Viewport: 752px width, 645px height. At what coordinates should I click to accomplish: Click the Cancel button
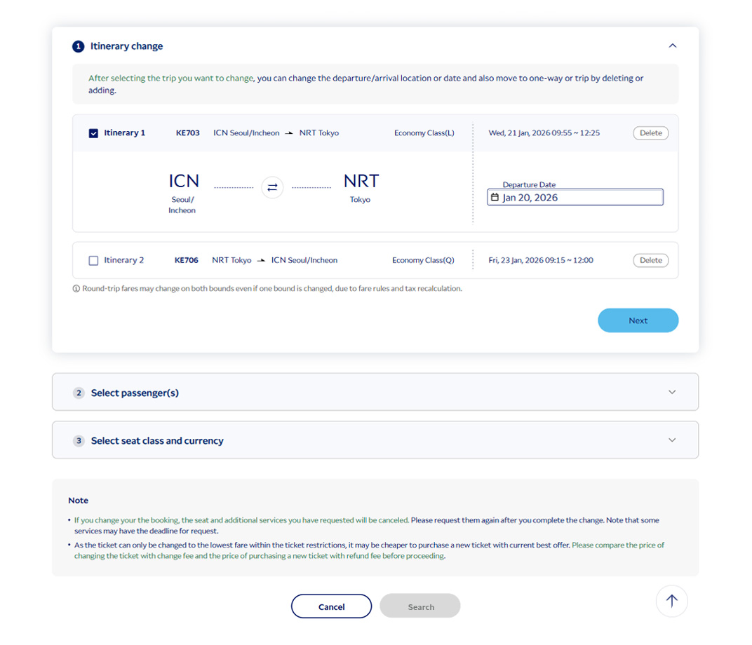331,607
